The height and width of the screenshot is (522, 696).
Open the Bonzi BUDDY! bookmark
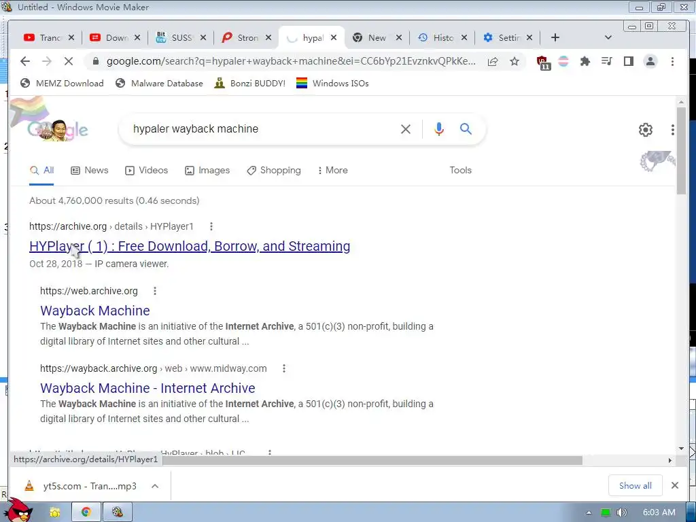pyautogui.click(x=249, y=84)
